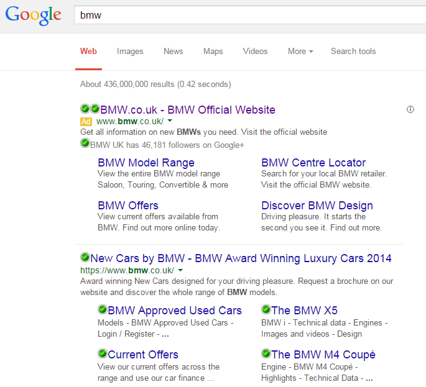Open BMW Model Range sitelink
The image size is (426, 387).
(x=146, y=163)
